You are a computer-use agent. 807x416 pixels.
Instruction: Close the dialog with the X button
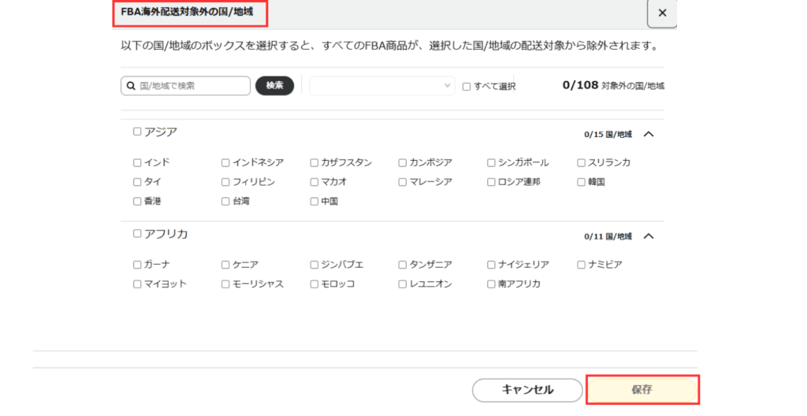pyautogui.click(x=662, y=13)
